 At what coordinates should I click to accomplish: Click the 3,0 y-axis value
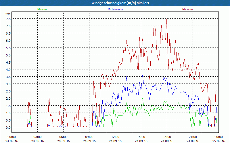pos(8,84)
